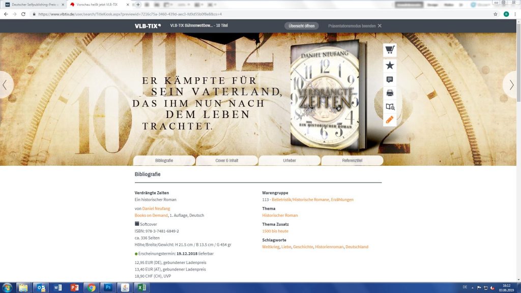Viewport: 521px width, 293px height.
Task: Open taskbar app right of Photoshop
Action: click(125, 288)
